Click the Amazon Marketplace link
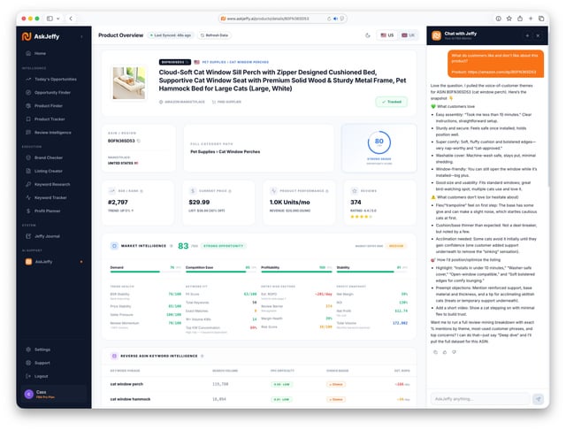 click(x=182, y=102)
